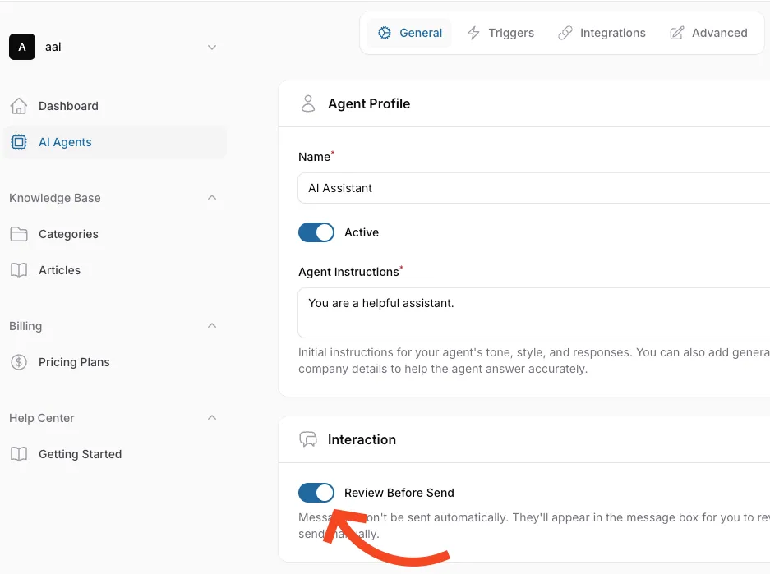Select the General tab
This screenshot has height=574, width=770.
(410, 33)
